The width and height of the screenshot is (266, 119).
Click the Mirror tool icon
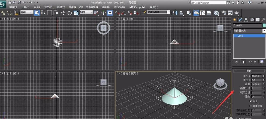pos(175,13)
